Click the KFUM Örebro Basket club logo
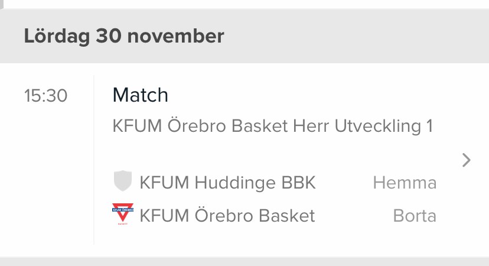Viewport: 489px width, 266px height. coord(123,215)
